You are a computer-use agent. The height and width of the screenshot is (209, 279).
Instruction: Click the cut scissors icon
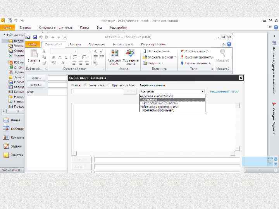click(44, 51)
